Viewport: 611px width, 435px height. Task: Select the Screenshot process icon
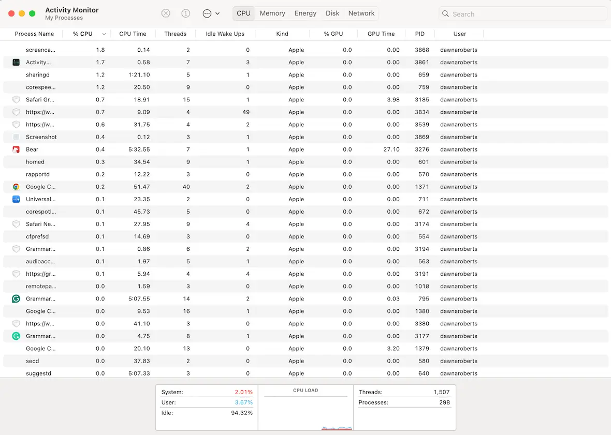tap(16, 137)
